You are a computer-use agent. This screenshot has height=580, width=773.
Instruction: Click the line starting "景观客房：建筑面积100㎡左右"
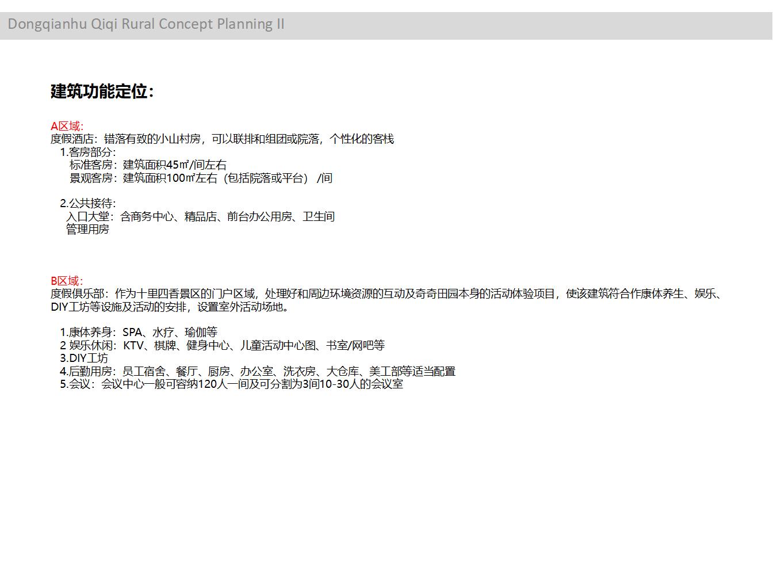201,178
